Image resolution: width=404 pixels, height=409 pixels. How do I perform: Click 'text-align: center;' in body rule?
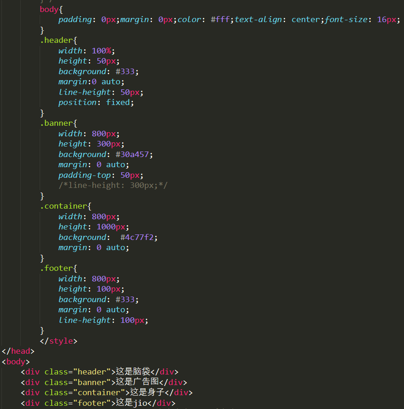[x=279, y=19]
